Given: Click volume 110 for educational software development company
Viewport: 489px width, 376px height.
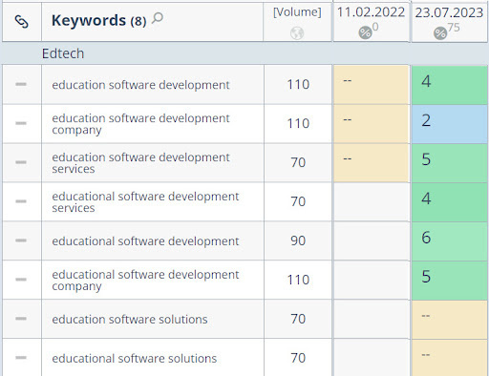Looking at the screenshot, I should (x=298, y=280).
